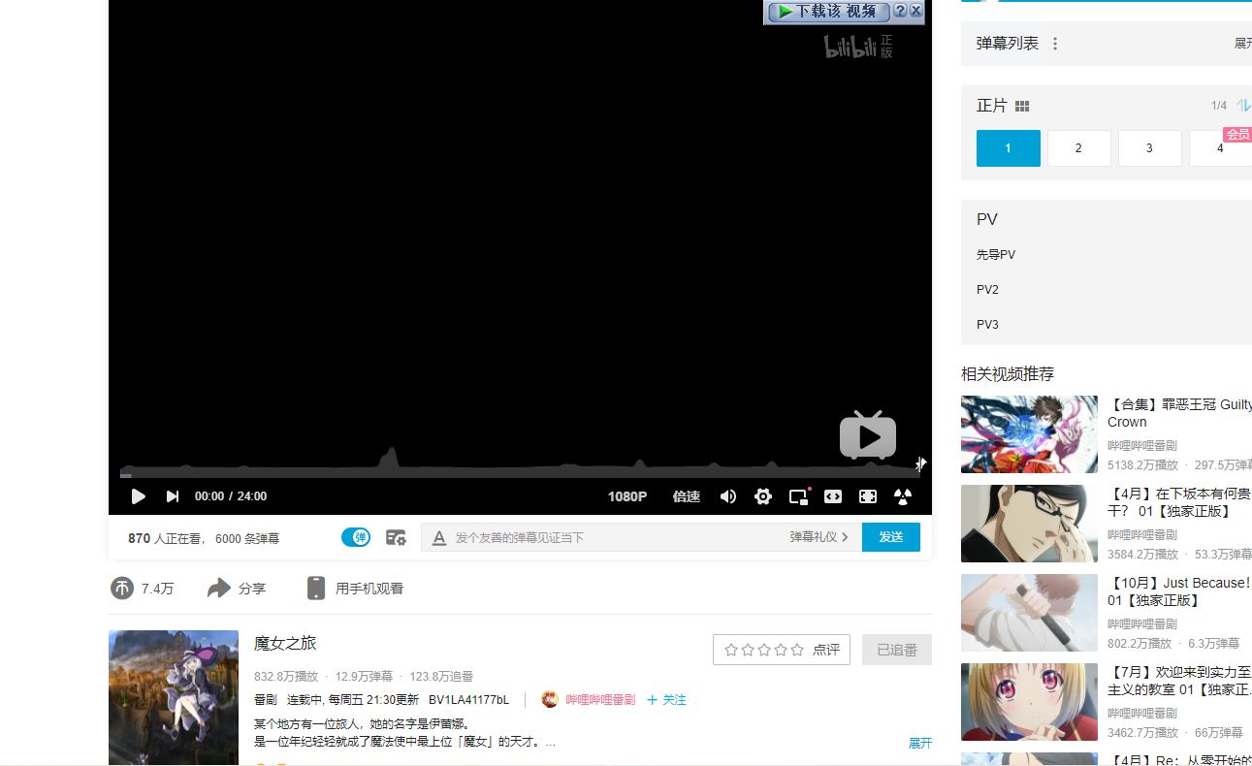Click the video progress bar

(520, 475)
